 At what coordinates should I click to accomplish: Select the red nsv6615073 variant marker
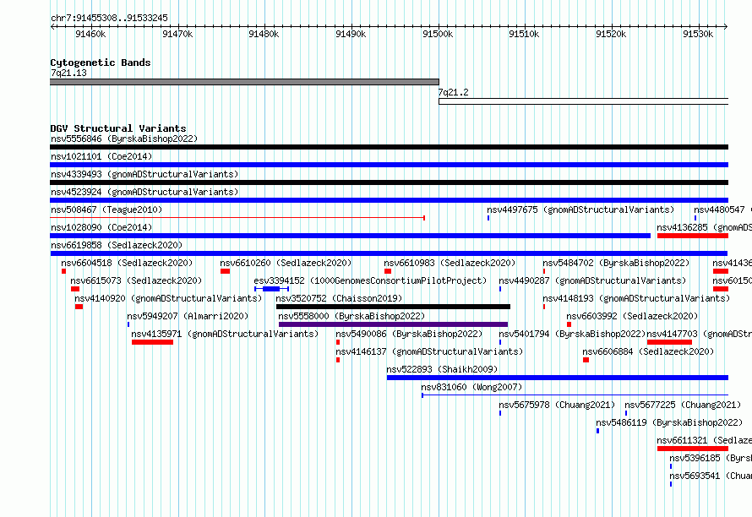(75, 289)
